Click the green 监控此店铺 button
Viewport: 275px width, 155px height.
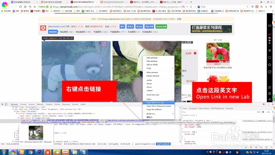click(161, 26)
